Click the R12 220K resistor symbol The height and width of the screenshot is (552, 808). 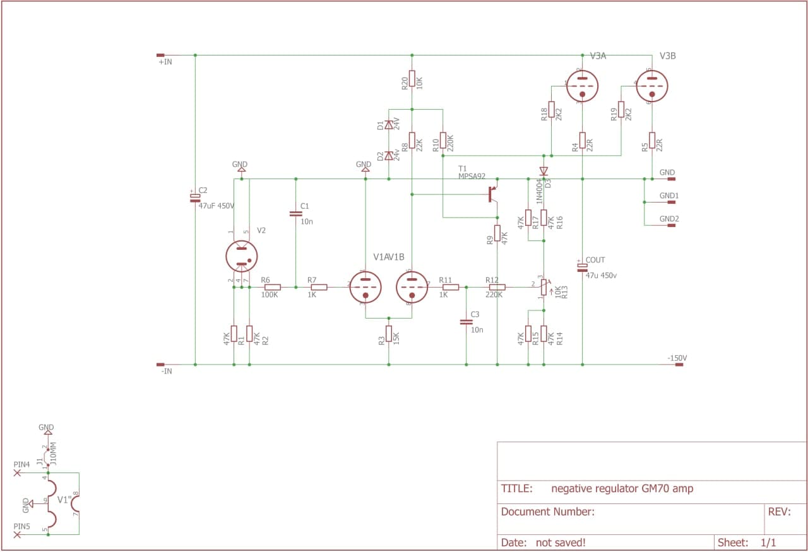pos(497,287)
